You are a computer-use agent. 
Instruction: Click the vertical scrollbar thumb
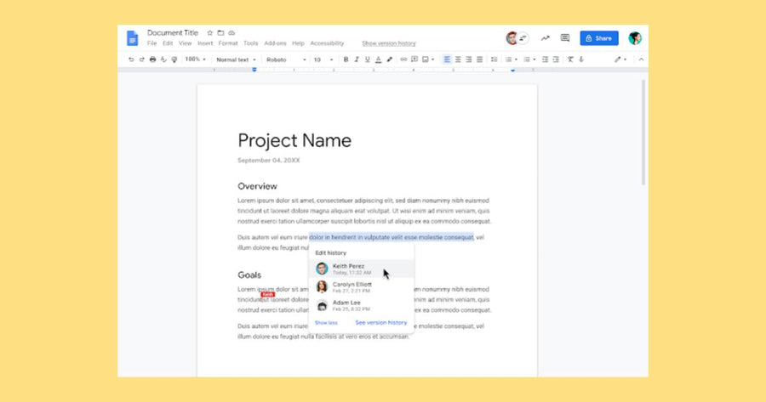click(x=643, y=133)
